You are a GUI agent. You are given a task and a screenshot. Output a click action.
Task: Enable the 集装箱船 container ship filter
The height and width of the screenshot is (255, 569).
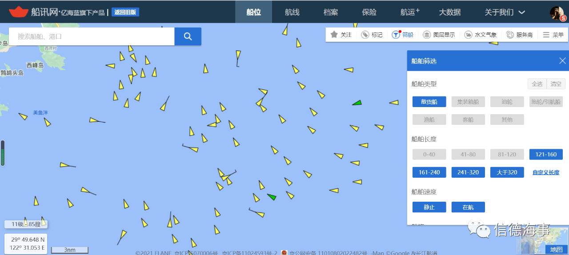468,102
